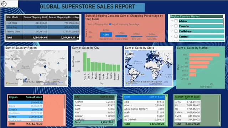This screenshot has width=228, height=128.
Task: Select the APAC bar in market chart
Action: (x=204, y=55)
